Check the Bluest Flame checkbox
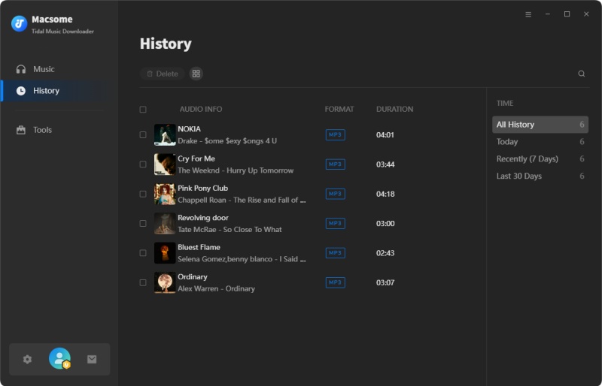This screenshot has height=386, width=602. tap(143, 253)
